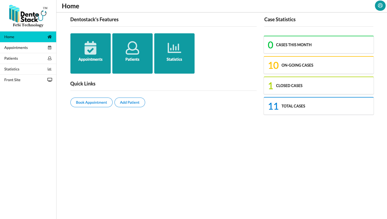Select the calendar icon next to Appointments
This screenshot has height=219, width=387.
coord(49,47)
